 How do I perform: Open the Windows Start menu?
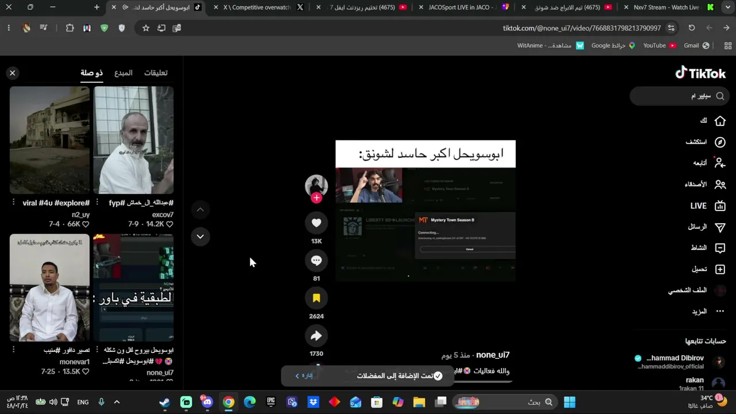tap(569, 402)
